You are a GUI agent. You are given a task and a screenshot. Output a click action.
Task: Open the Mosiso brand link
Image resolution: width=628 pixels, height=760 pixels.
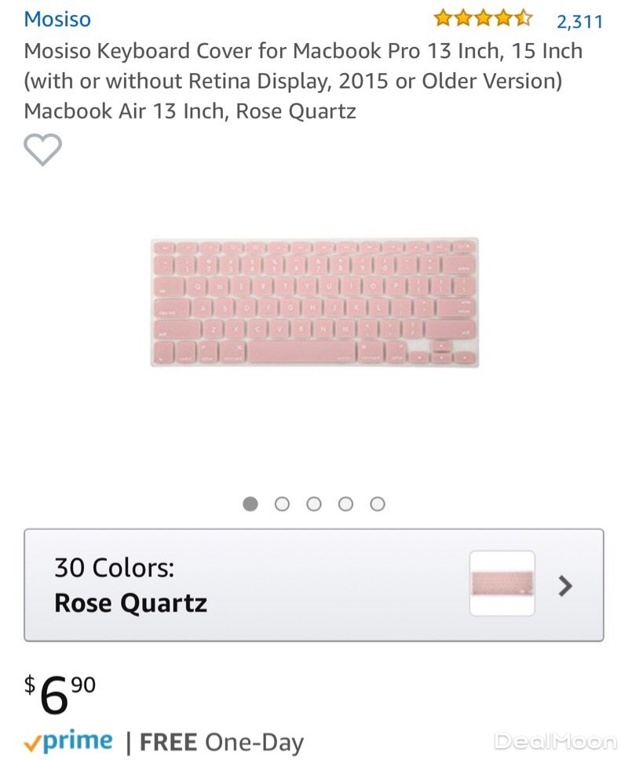[57, 19]
